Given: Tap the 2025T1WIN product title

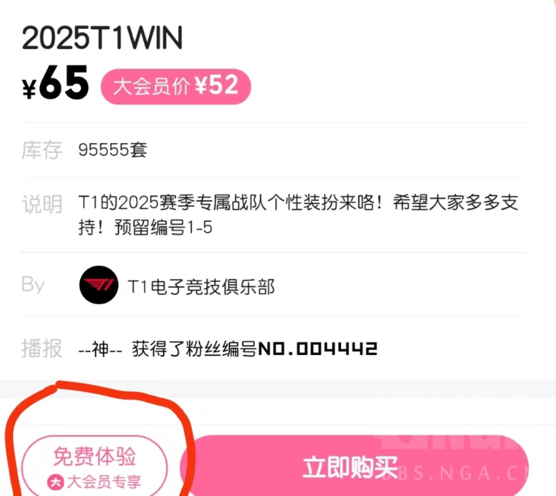Looking at the screenshot, I should click(102, 37).
